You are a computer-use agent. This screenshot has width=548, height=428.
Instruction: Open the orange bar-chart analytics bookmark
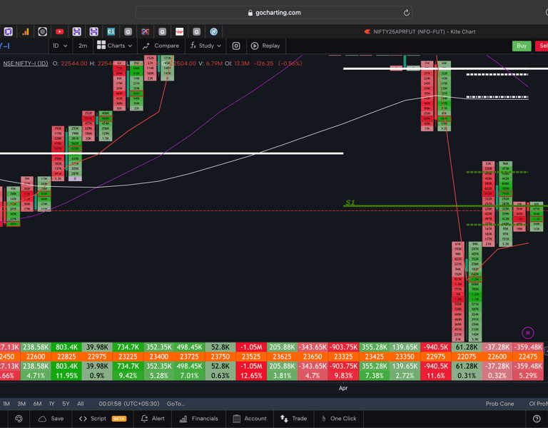pos(26,32)
